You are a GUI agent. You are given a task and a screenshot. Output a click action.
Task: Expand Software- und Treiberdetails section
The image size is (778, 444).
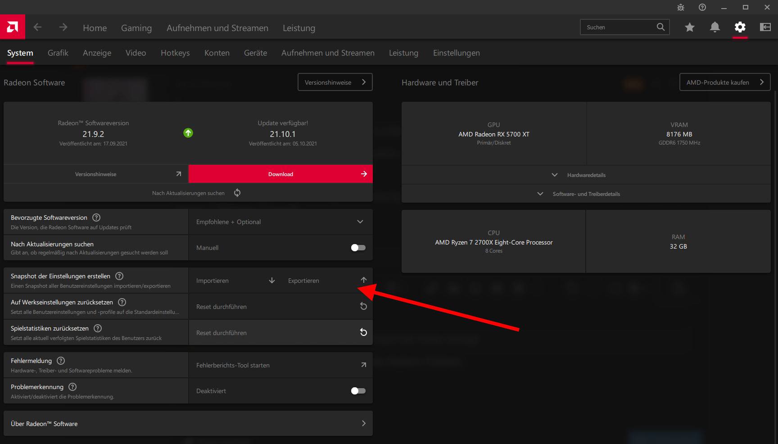point(586,194)
